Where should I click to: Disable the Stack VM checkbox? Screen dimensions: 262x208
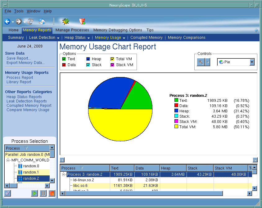112,65
